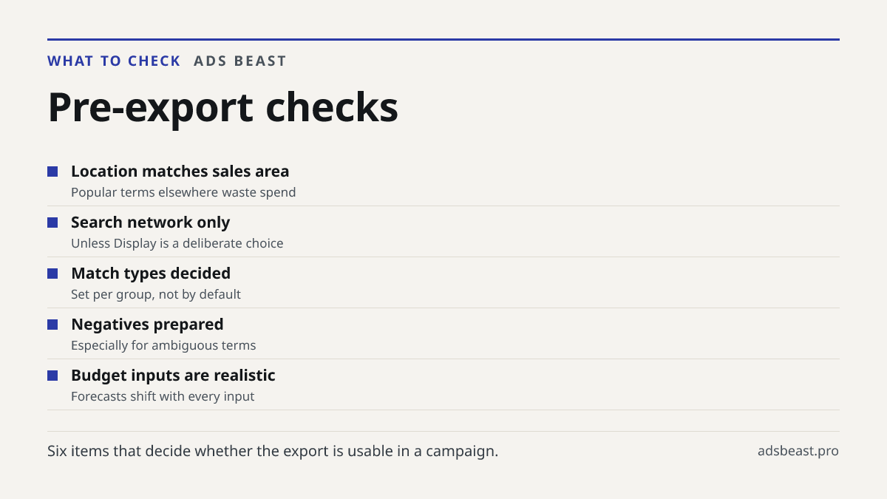The image size is (887, 499).
Task: Select 'Budget inputs are realistic' heading
Action: tap(173, 376)
